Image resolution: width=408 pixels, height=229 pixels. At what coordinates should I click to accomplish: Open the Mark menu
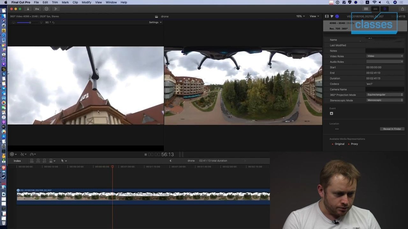(x=65, y=2)
